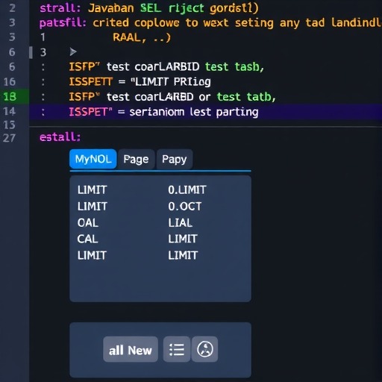Select the 'LIAL' table cell
The width and height of the screenshot is (382, 382).
pos(181,222)
